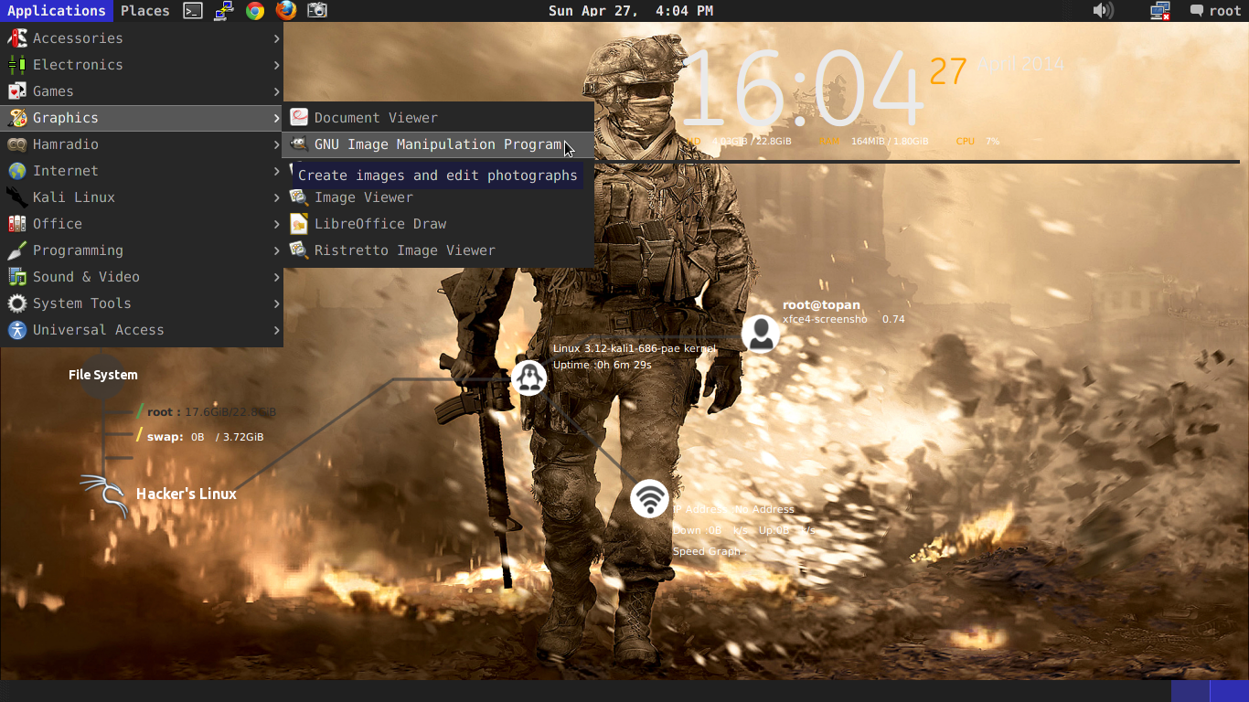Screen dimensions: 1249x702
Task: Open the Applications menu button
Action: [x=57, y=11]
